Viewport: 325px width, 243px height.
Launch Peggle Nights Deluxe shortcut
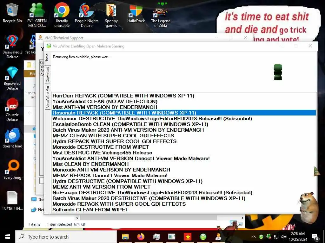point(87,15)
